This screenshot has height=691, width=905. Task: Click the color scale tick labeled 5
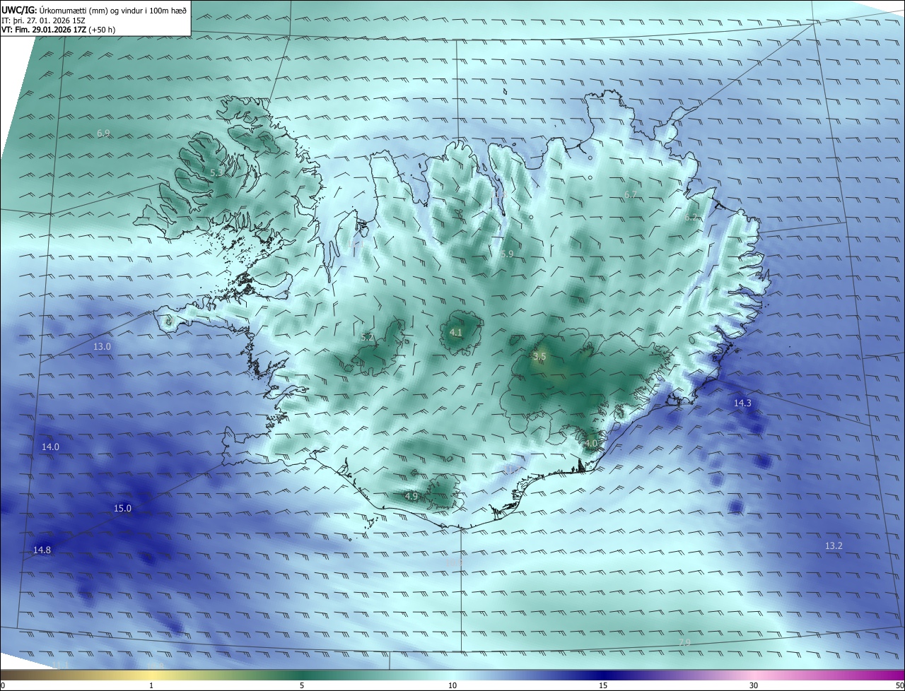click(302, 685)
